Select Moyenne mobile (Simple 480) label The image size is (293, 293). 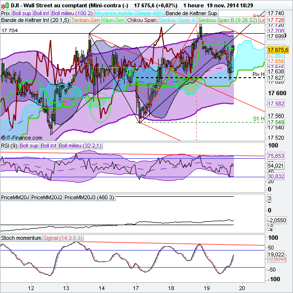pyautogui.click(x=129, y=14)
